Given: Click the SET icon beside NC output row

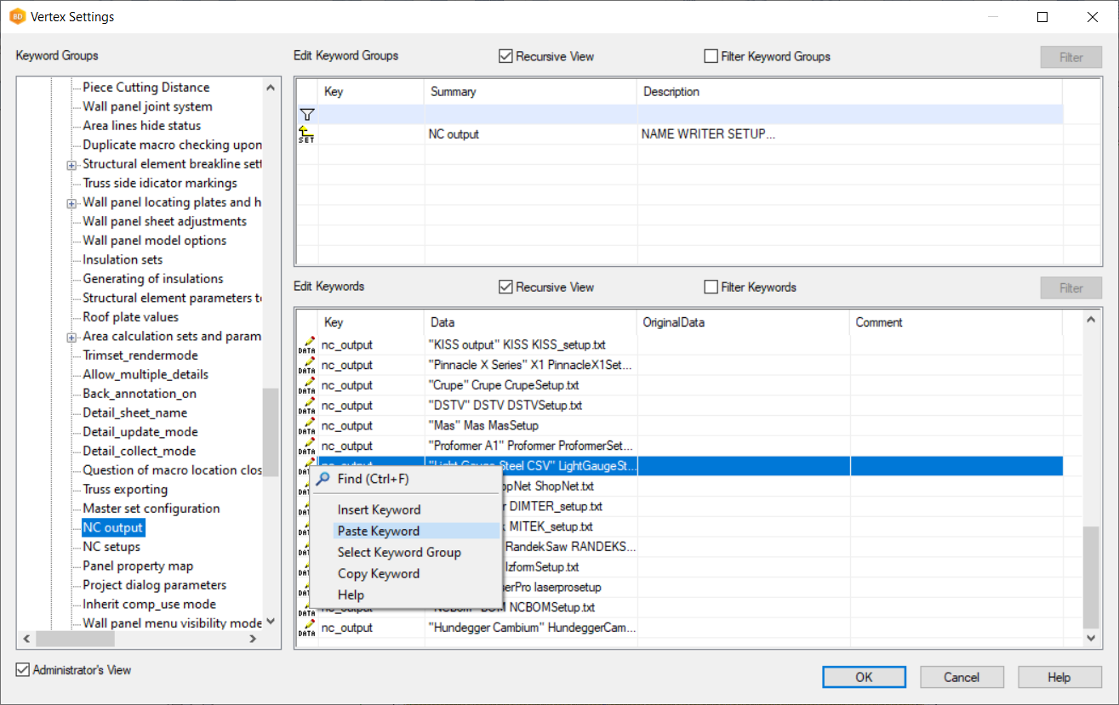Looking at the screenshot, I should tap(306, 134).
